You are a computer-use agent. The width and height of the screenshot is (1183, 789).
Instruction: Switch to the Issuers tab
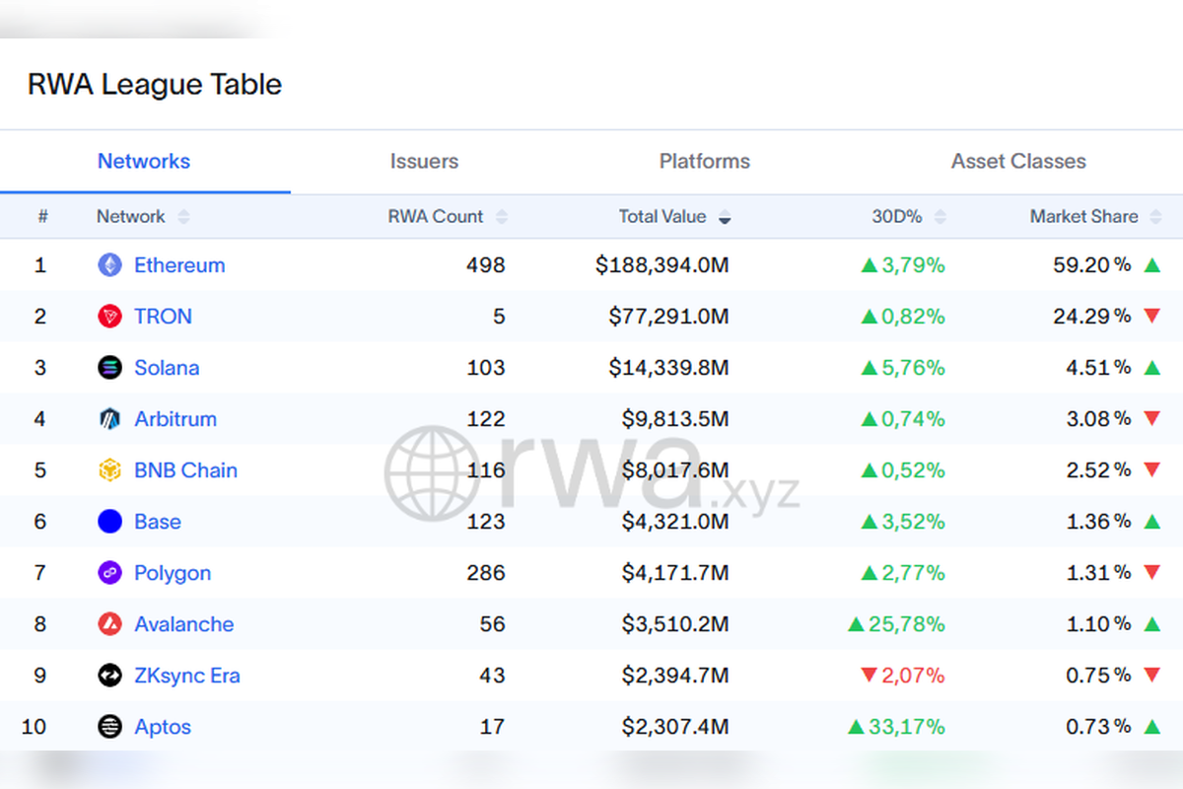(x=424, y=162)
